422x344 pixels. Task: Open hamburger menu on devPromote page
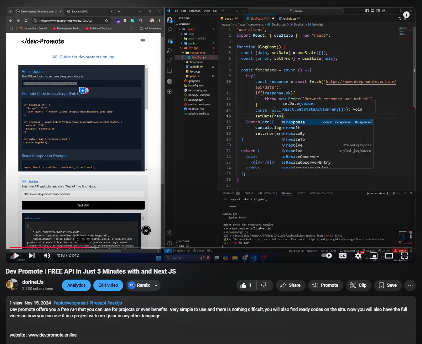click(143, 41)
